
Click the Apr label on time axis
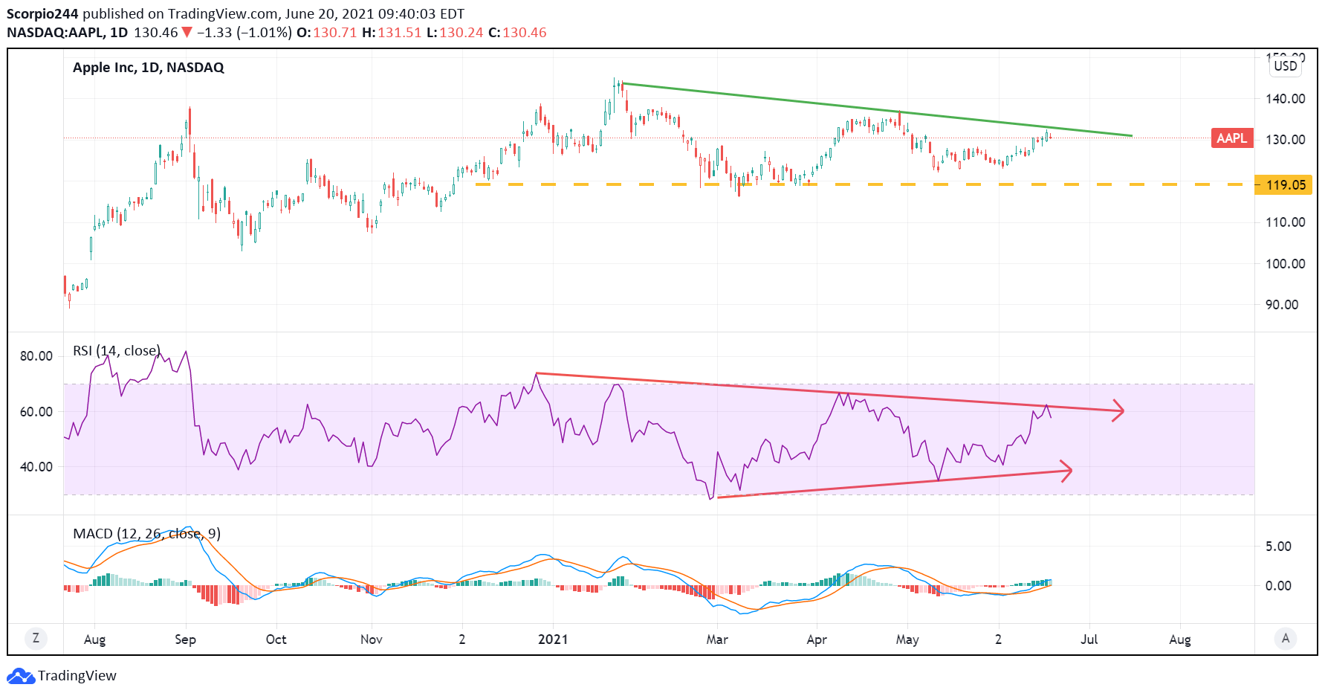point(817,639)
